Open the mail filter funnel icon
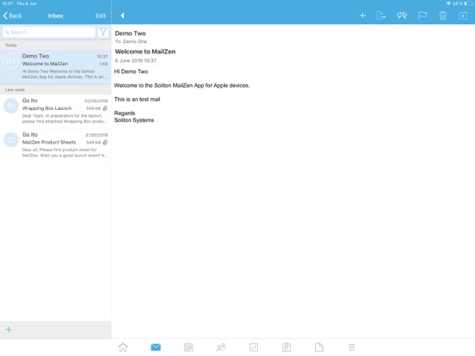This screenshot has height=356, width=475. pyautogui.click(x=103, y=32)
